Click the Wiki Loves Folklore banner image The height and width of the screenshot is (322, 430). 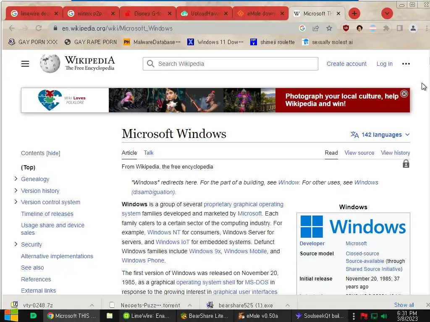pyautogui.click(x=192, y=100)
